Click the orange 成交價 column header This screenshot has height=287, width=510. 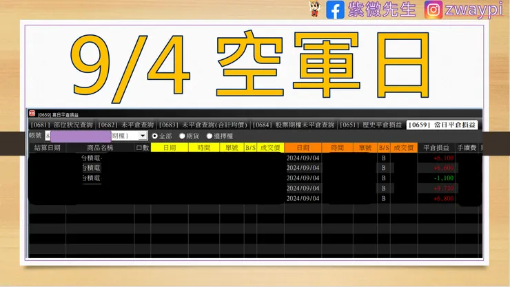(404, 148)
